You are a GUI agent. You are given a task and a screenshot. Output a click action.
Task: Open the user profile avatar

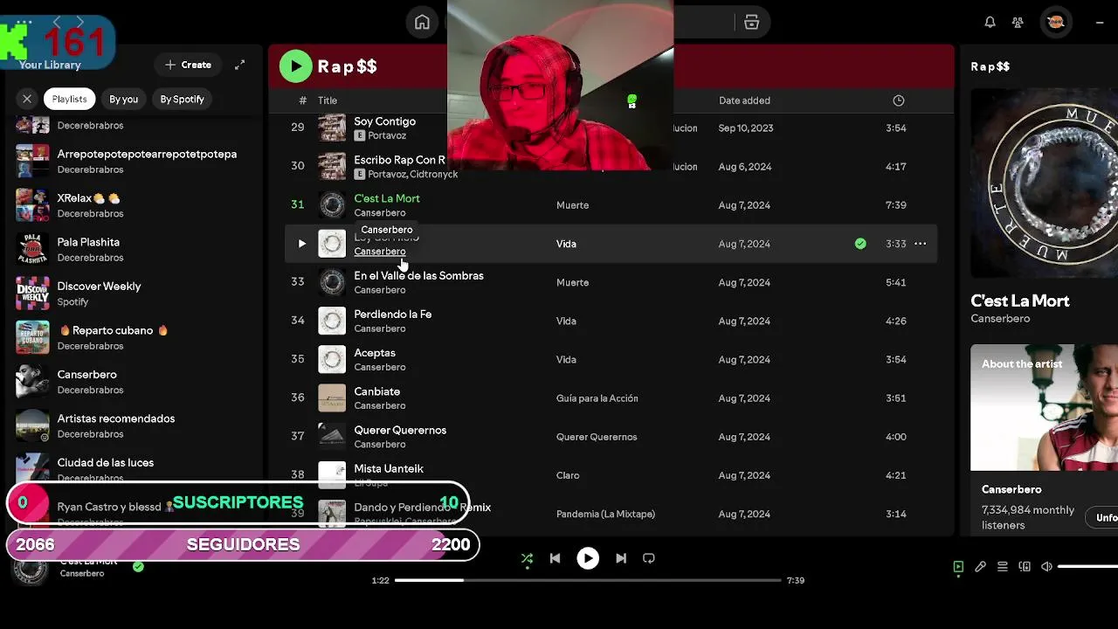point(1055,23)
